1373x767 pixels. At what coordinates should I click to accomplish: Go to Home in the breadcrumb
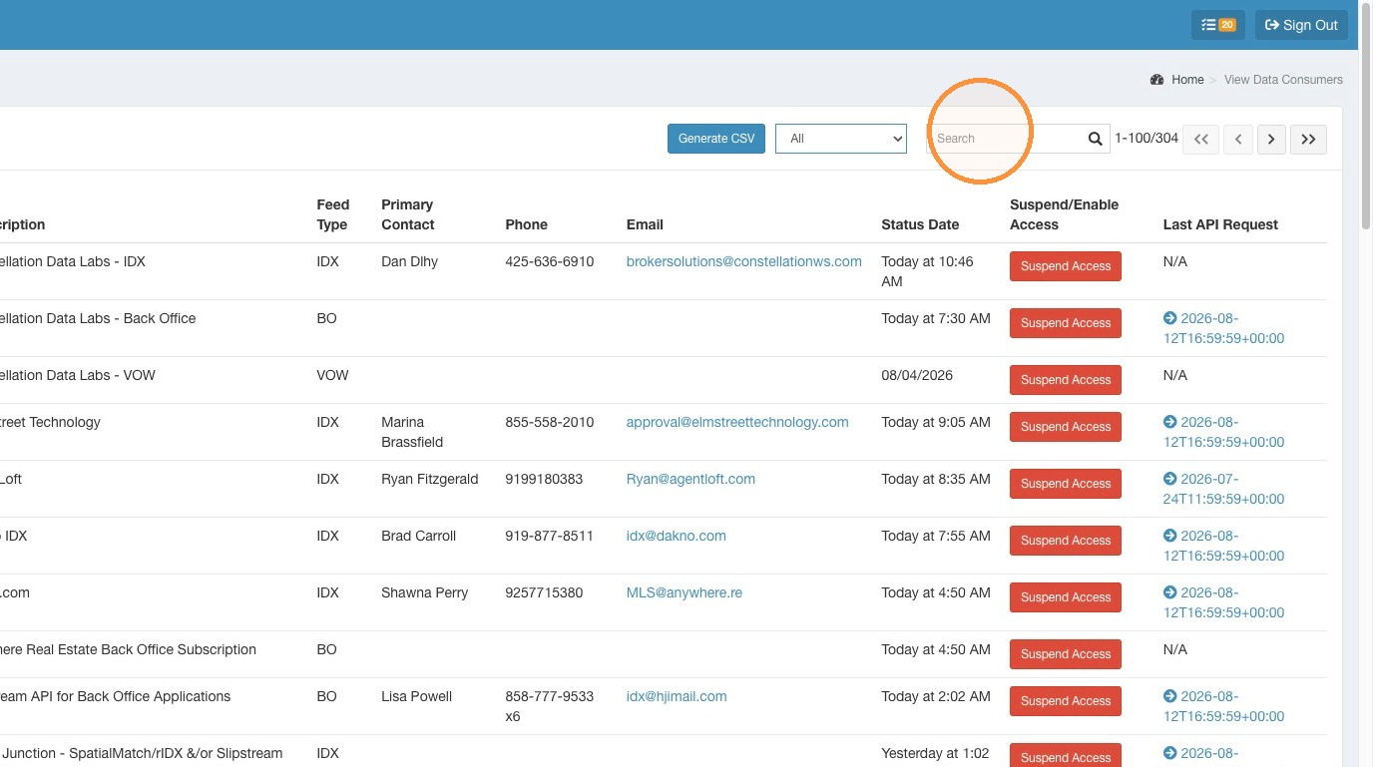(x=1187, y=80)
